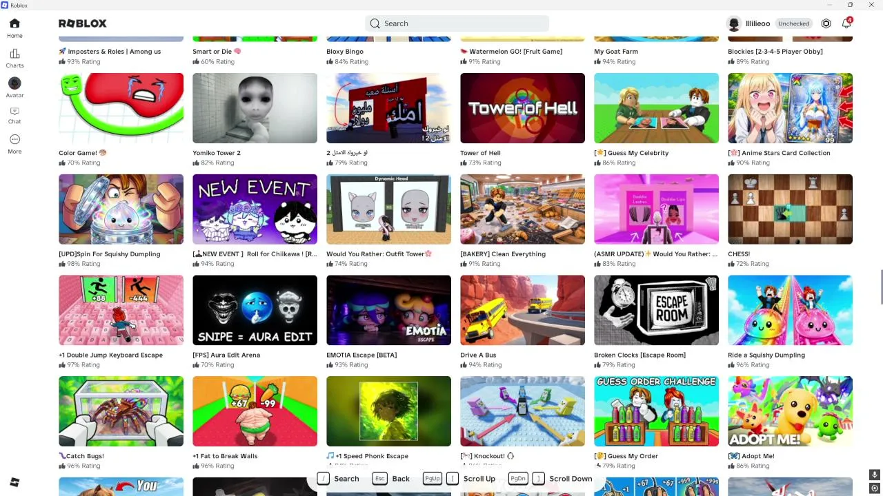Open the Charts section

coord(14,58)
